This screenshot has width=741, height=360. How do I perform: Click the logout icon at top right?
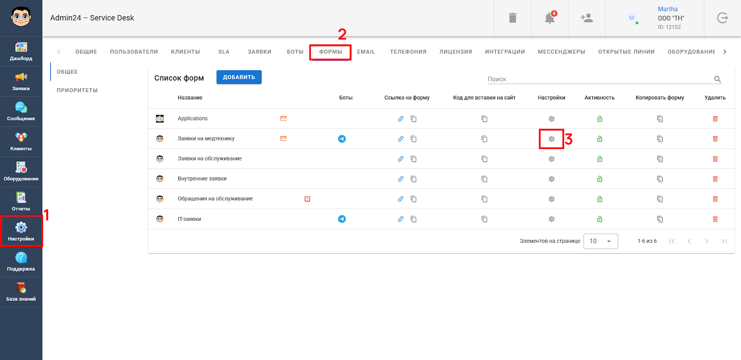[722, 18]
